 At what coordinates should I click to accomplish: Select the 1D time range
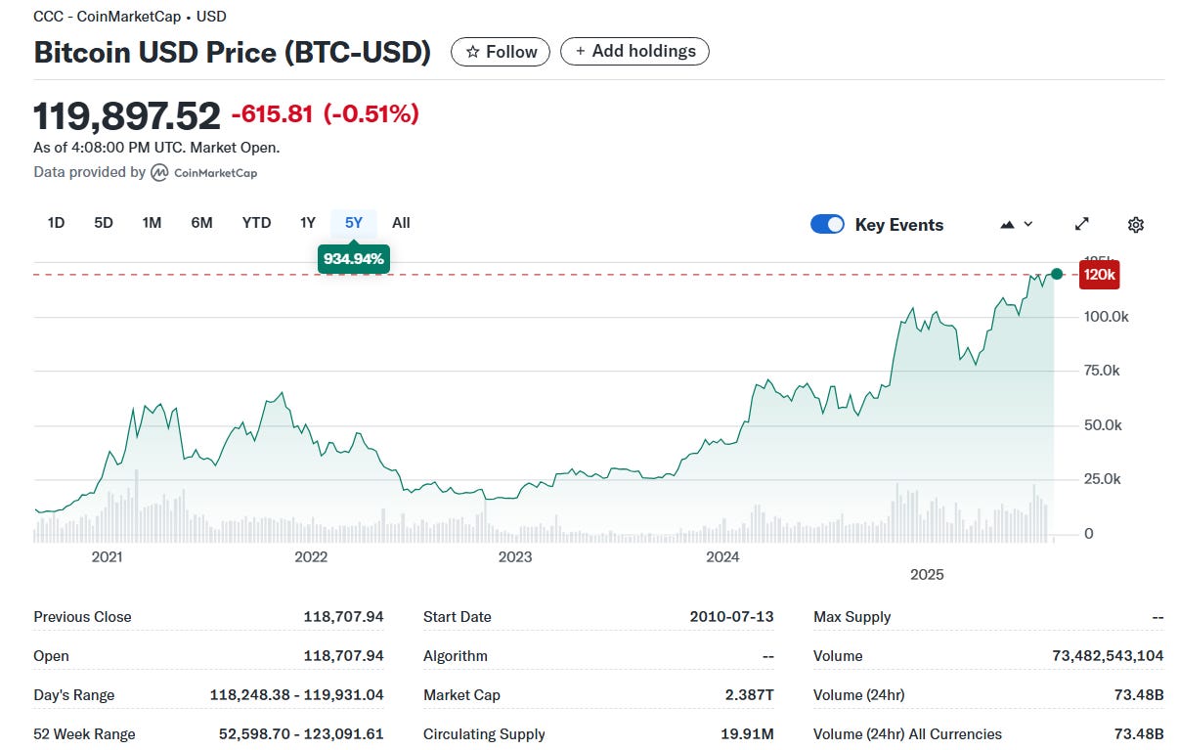[x=56, y=223]
